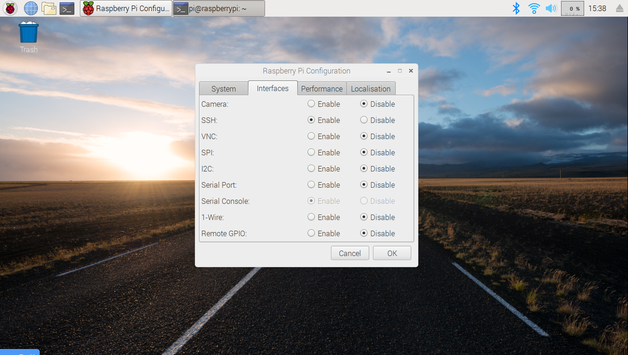Select the Interfaces tab
Image resolution: width=628 pixels, height=355 pixels.
point(272,88)
